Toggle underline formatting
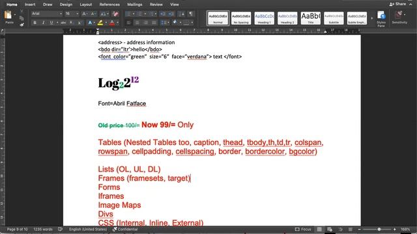 click(x=51, y=23)
